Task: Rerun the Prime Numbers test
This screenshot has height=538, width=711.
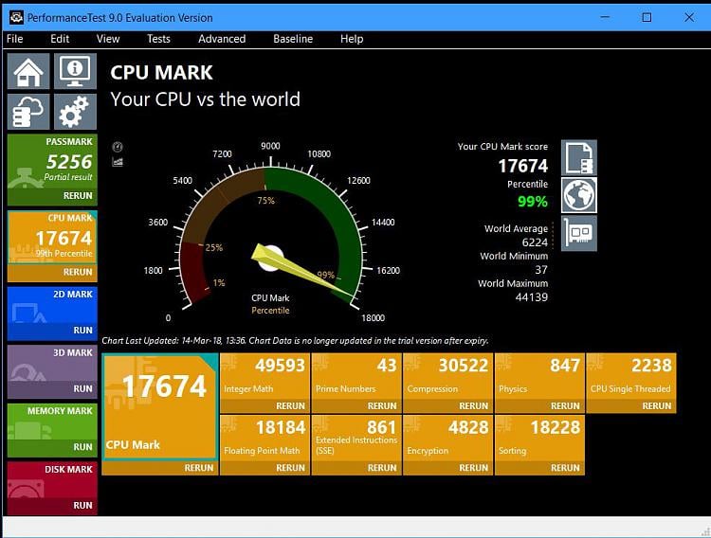Action: point(382,406)
